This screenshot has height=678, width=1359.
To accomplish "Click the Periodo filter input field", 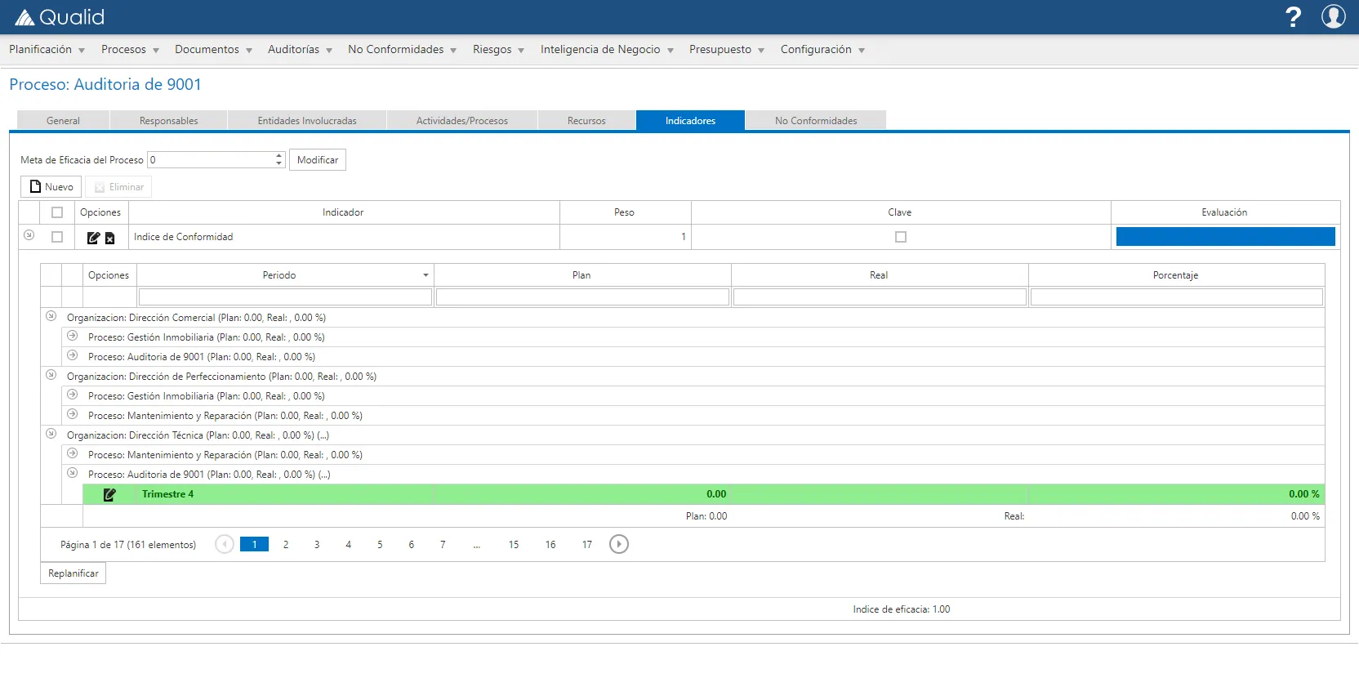I will (285, 297).
